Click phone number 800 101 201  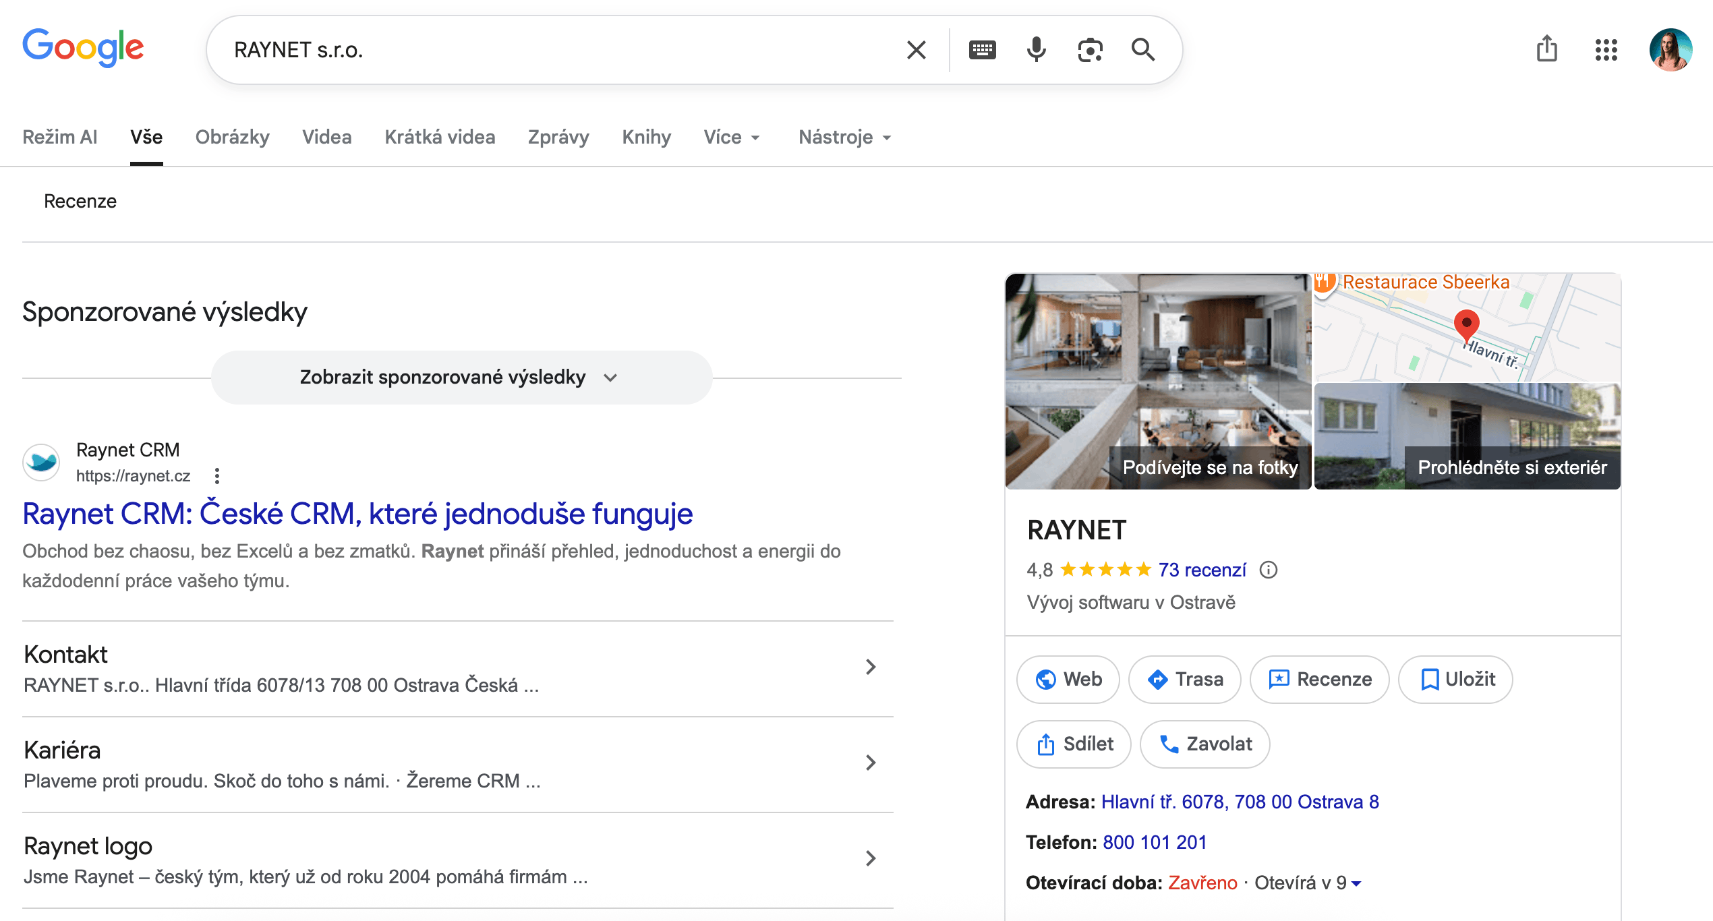(x=1155, y=843)
